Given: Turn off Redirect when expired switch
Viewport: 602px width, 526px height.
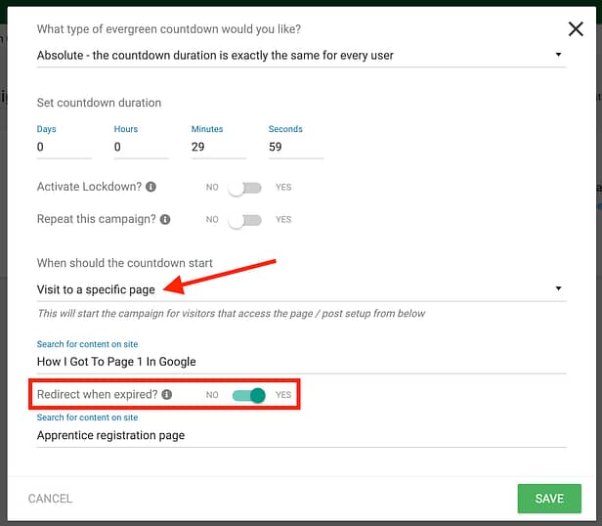Looking at the screenshot, I should pos(249,395).
